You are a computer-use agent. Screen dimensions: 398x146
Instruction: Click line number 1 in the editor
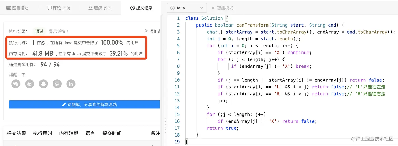tap(178, 18)
